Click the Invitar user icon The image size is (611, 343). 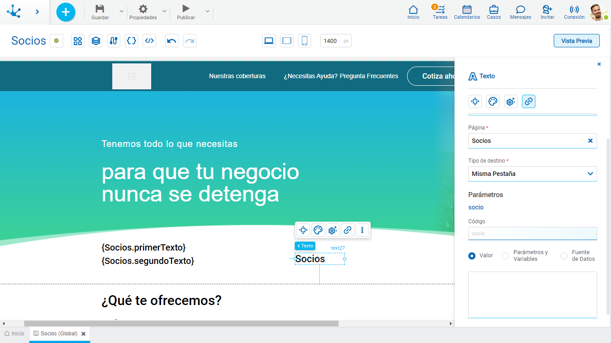coord(547,9)
